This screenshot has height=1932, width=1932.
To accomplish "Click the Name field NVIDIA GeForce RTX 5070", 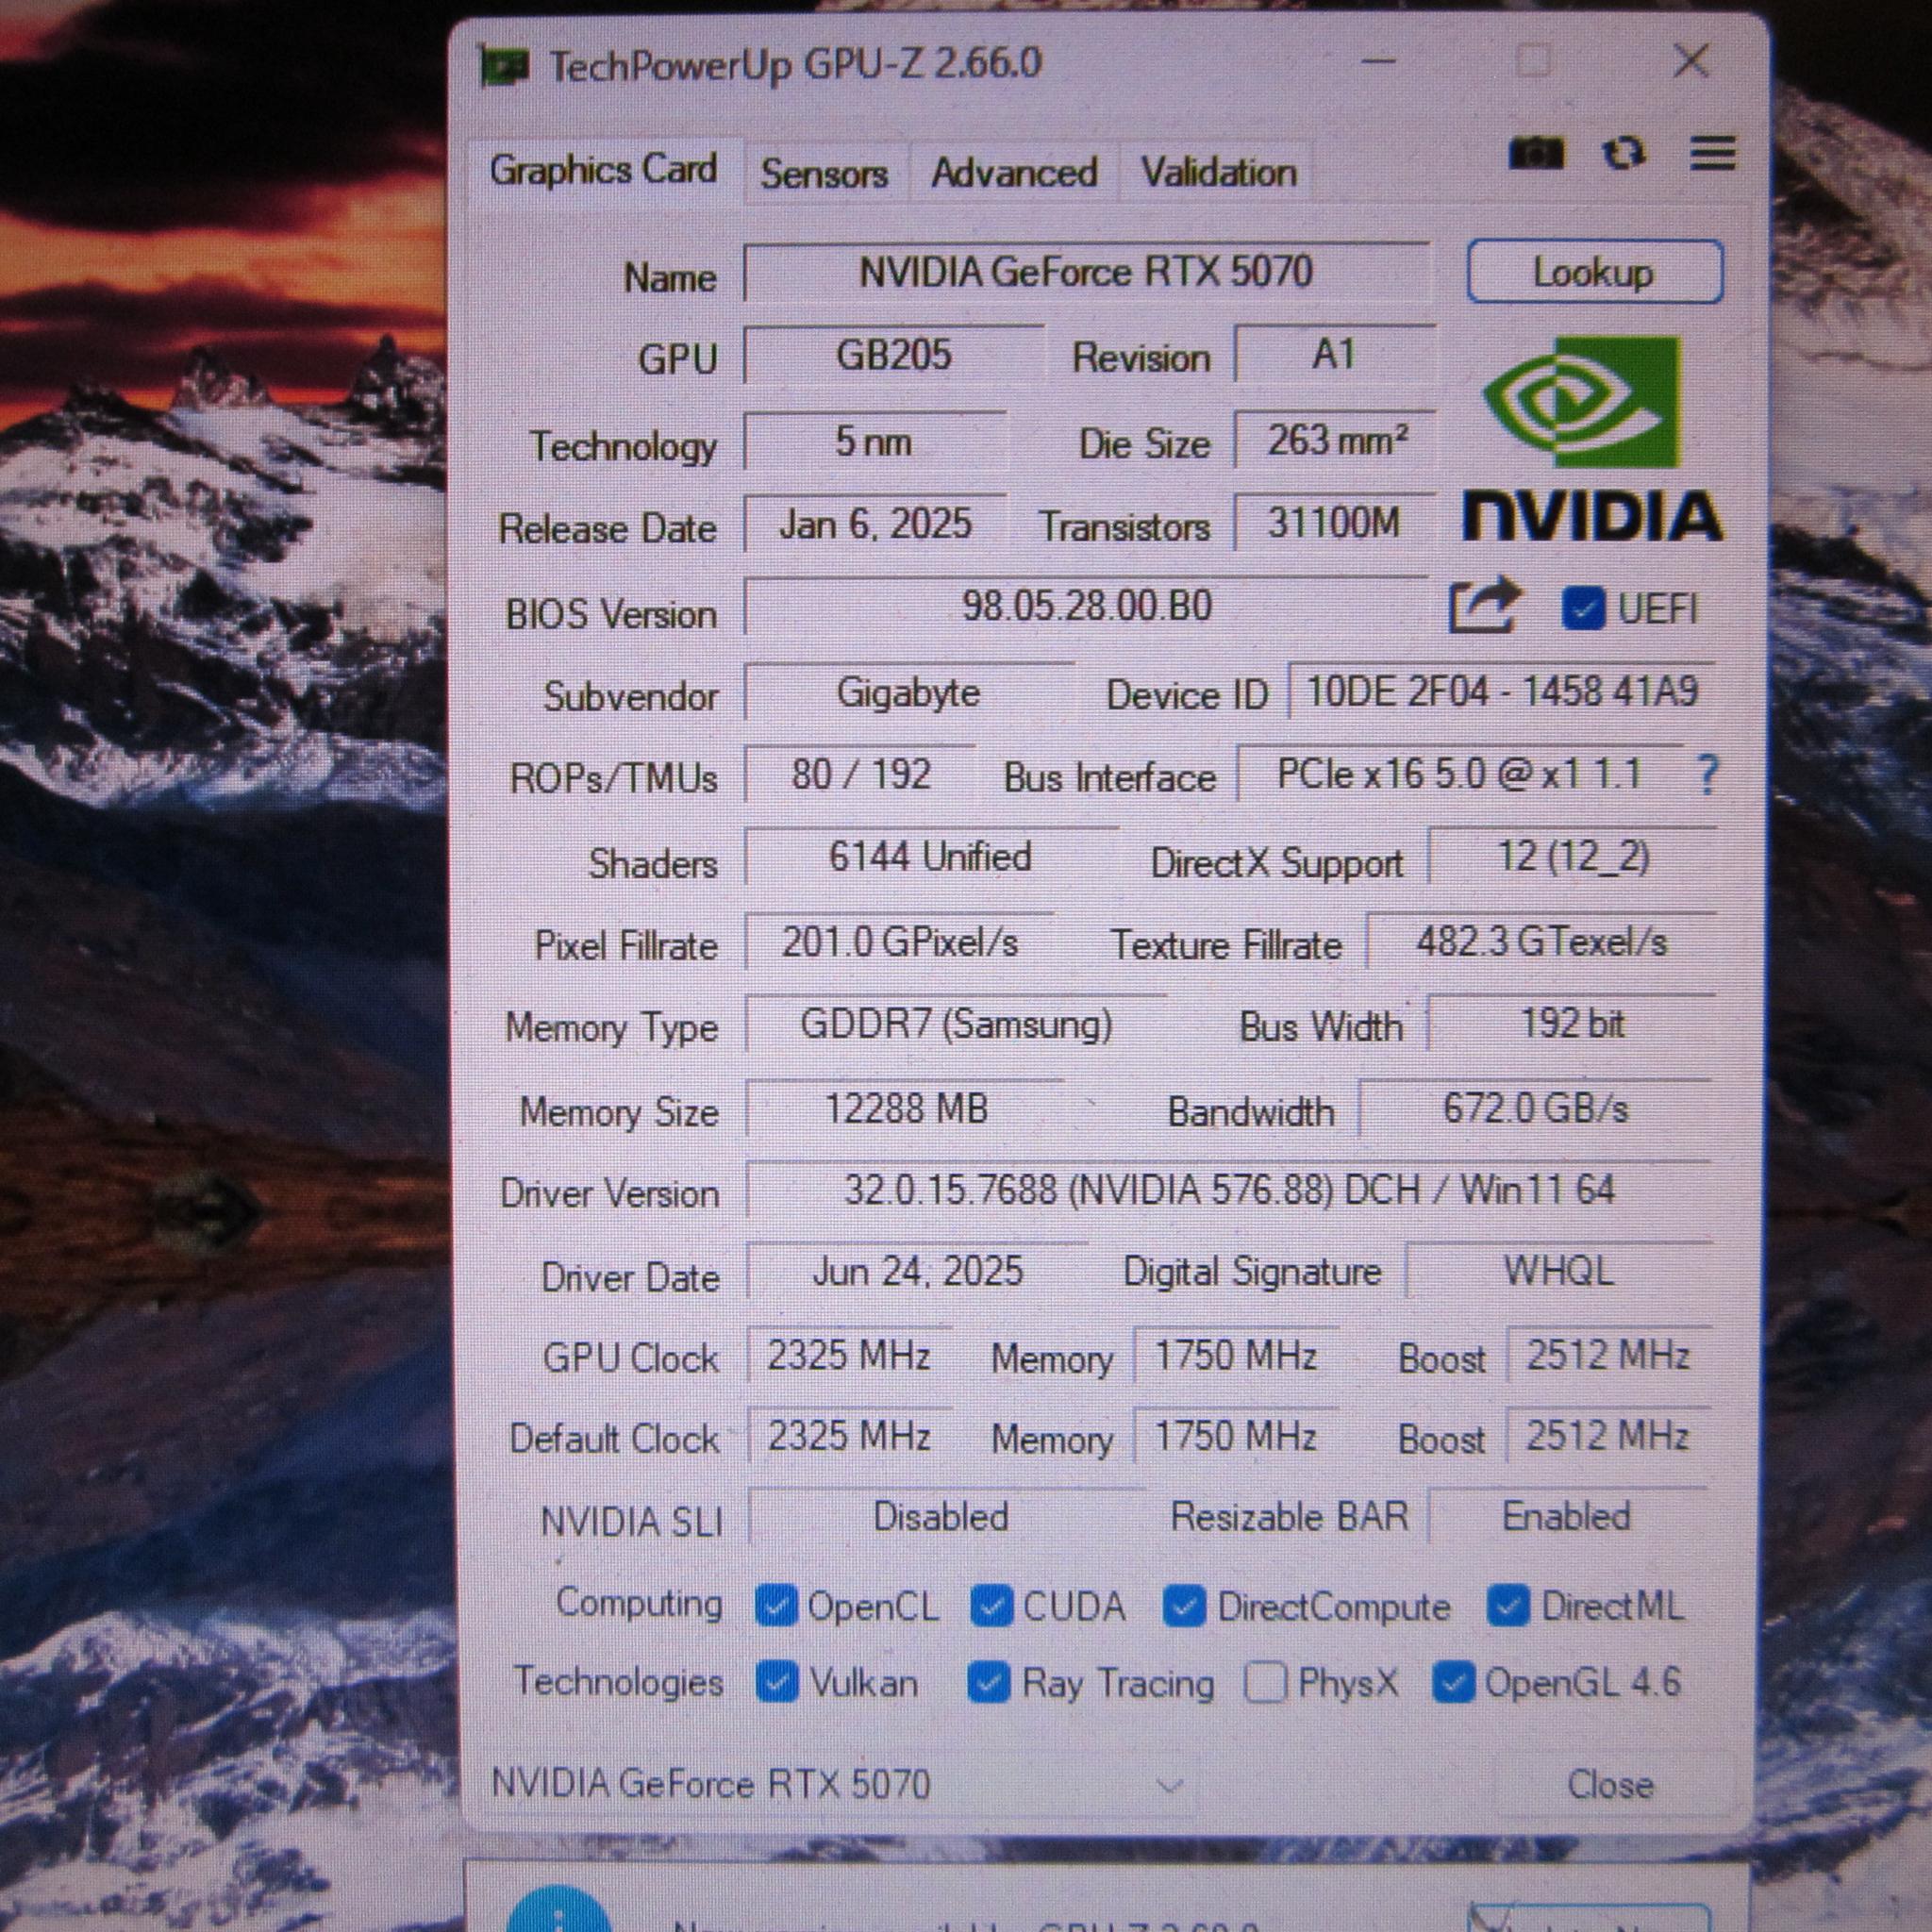I will 1087,272.
